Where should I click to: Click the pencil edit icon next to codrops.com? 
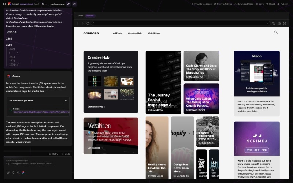click(68, 4)
